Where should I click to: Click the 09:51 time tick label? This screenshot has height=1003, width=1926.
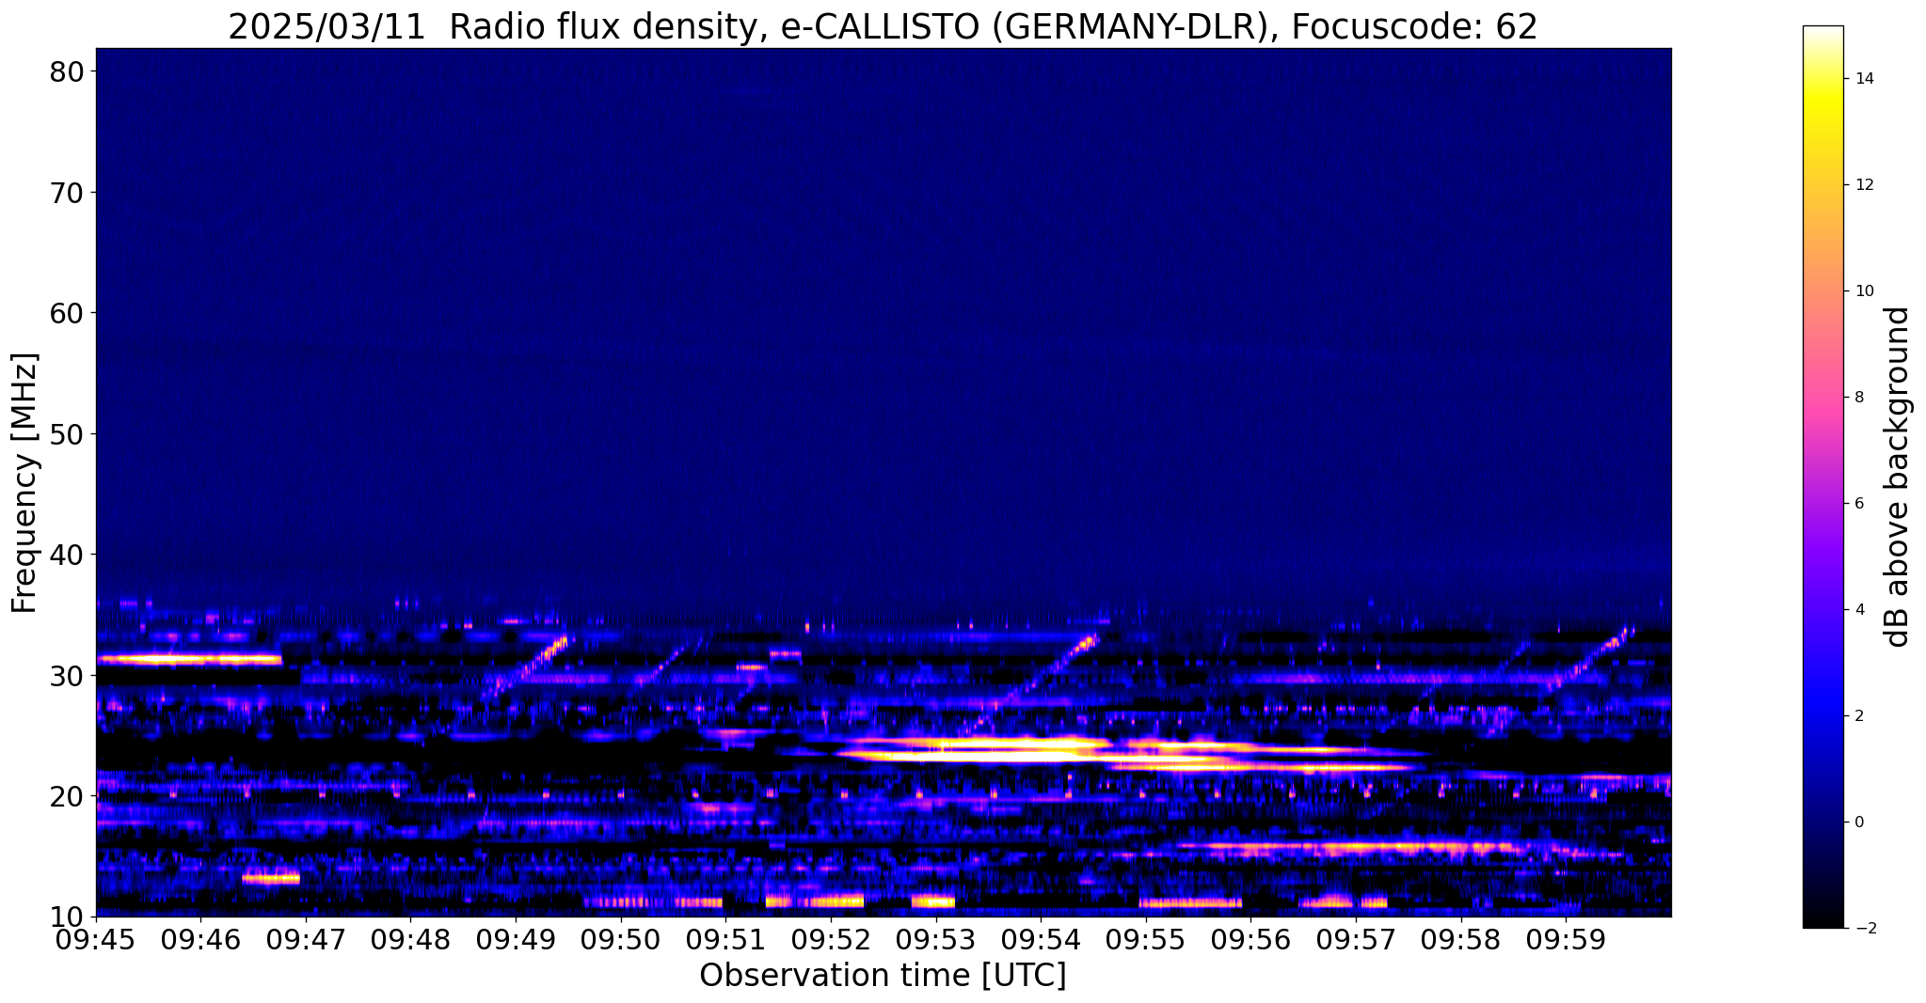tap(725, 939)
